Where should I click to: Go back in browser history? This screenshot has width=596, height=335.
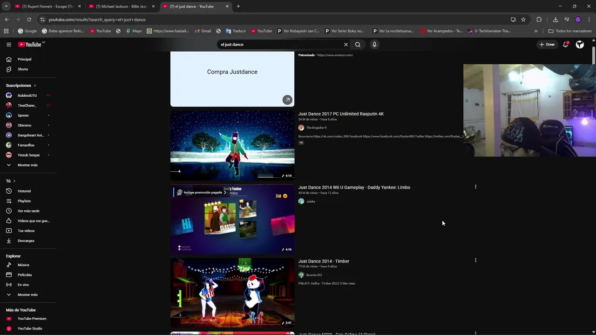click(7, 20)
